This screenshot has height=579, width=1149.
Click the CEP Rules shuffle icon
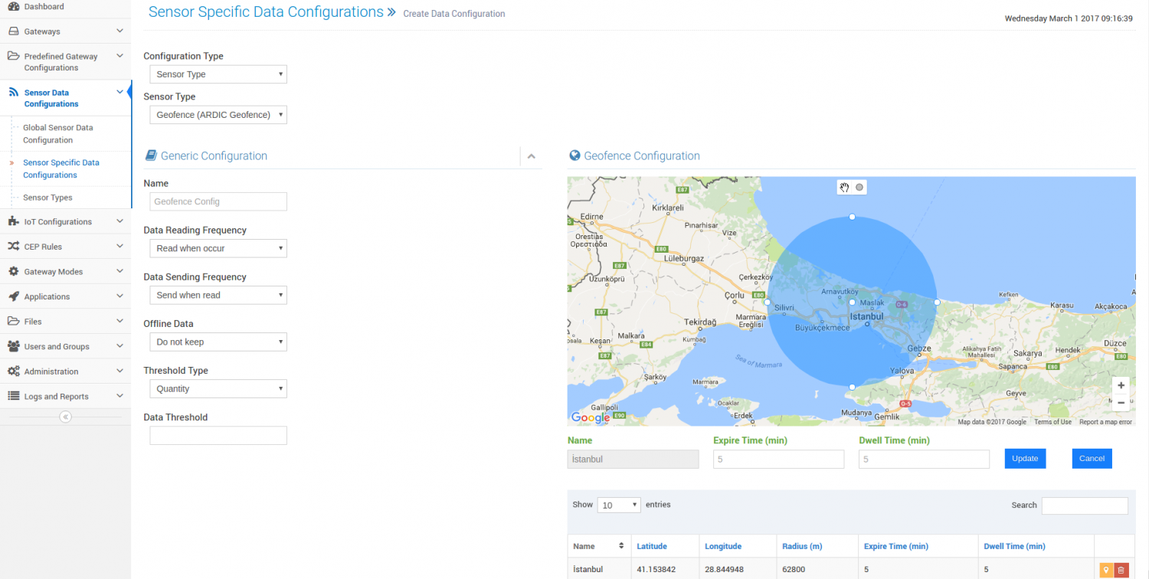click(13, 246)
